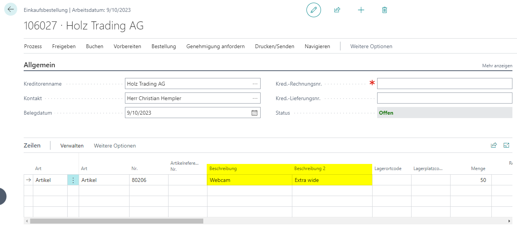Open the Drucken/Senden menu
This screenshot has width=517, height=227.
click(275, 46)
